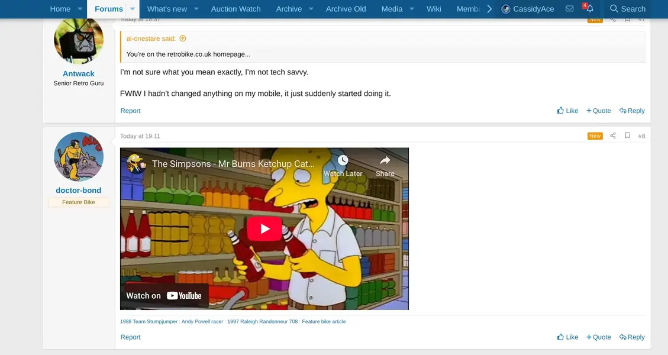The width and height of the screenshot is (668, 355).
Task: Open the Media tab
Action: pos(392,9)
